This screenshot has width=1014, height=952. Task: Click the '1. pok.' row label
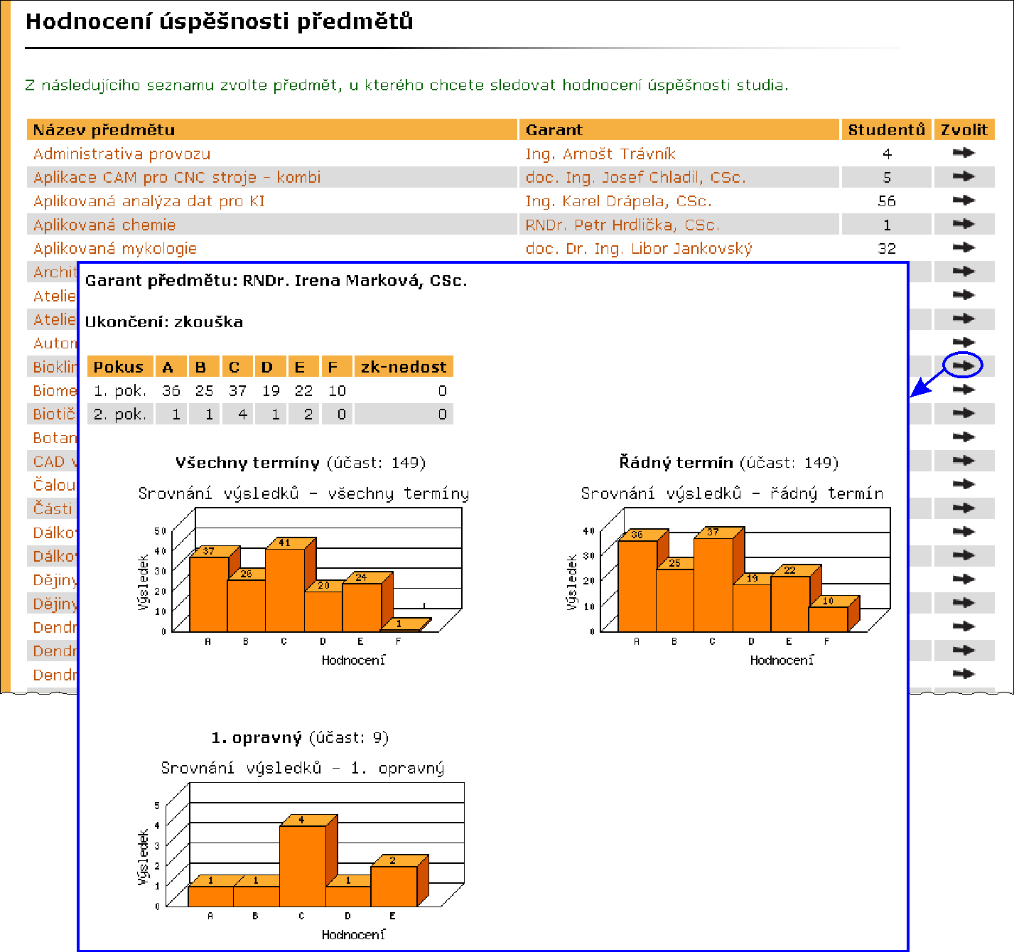click(119, 391)
